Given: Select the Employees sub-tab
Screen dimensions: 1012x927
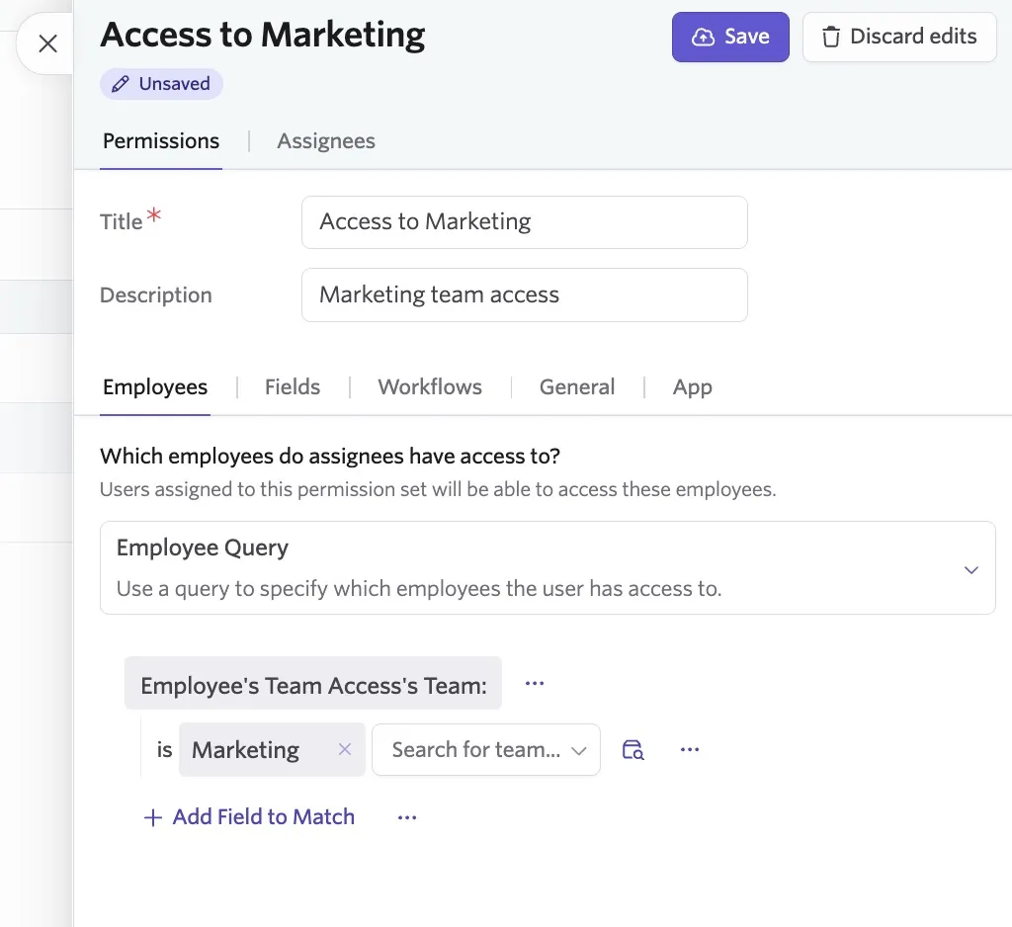Looking at the screenshot, I should pyautogui.click(x=155, y=386).
